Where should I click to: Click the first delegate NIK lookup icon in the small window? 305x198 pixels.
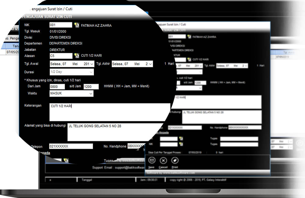[181, 139]
